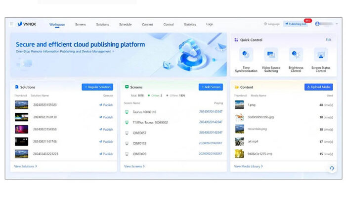Click the Online: 2 status filter
346x197 pixels.
point(155,96)
